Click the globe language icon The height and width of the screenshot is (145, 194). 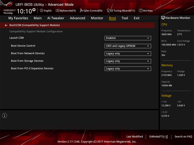point(41,10)
